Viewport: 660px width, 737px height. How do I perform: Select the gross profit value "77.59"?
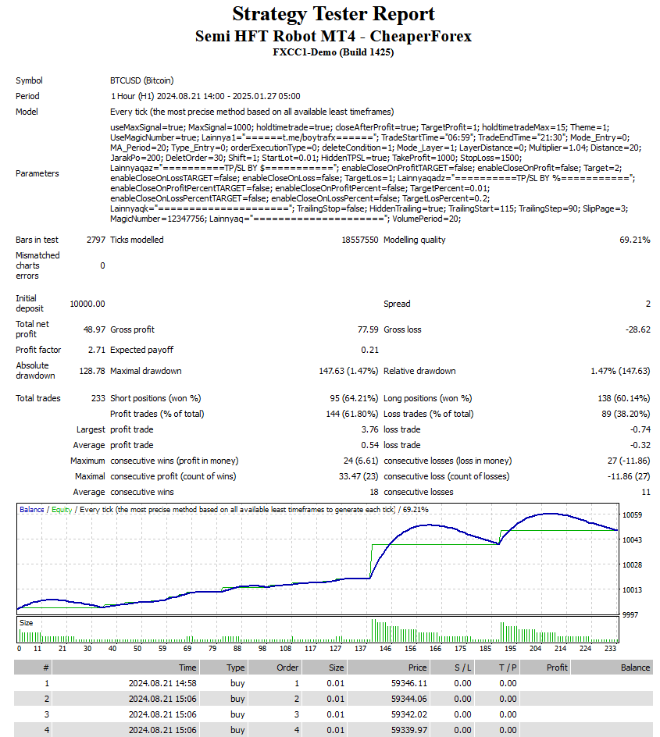368,329
